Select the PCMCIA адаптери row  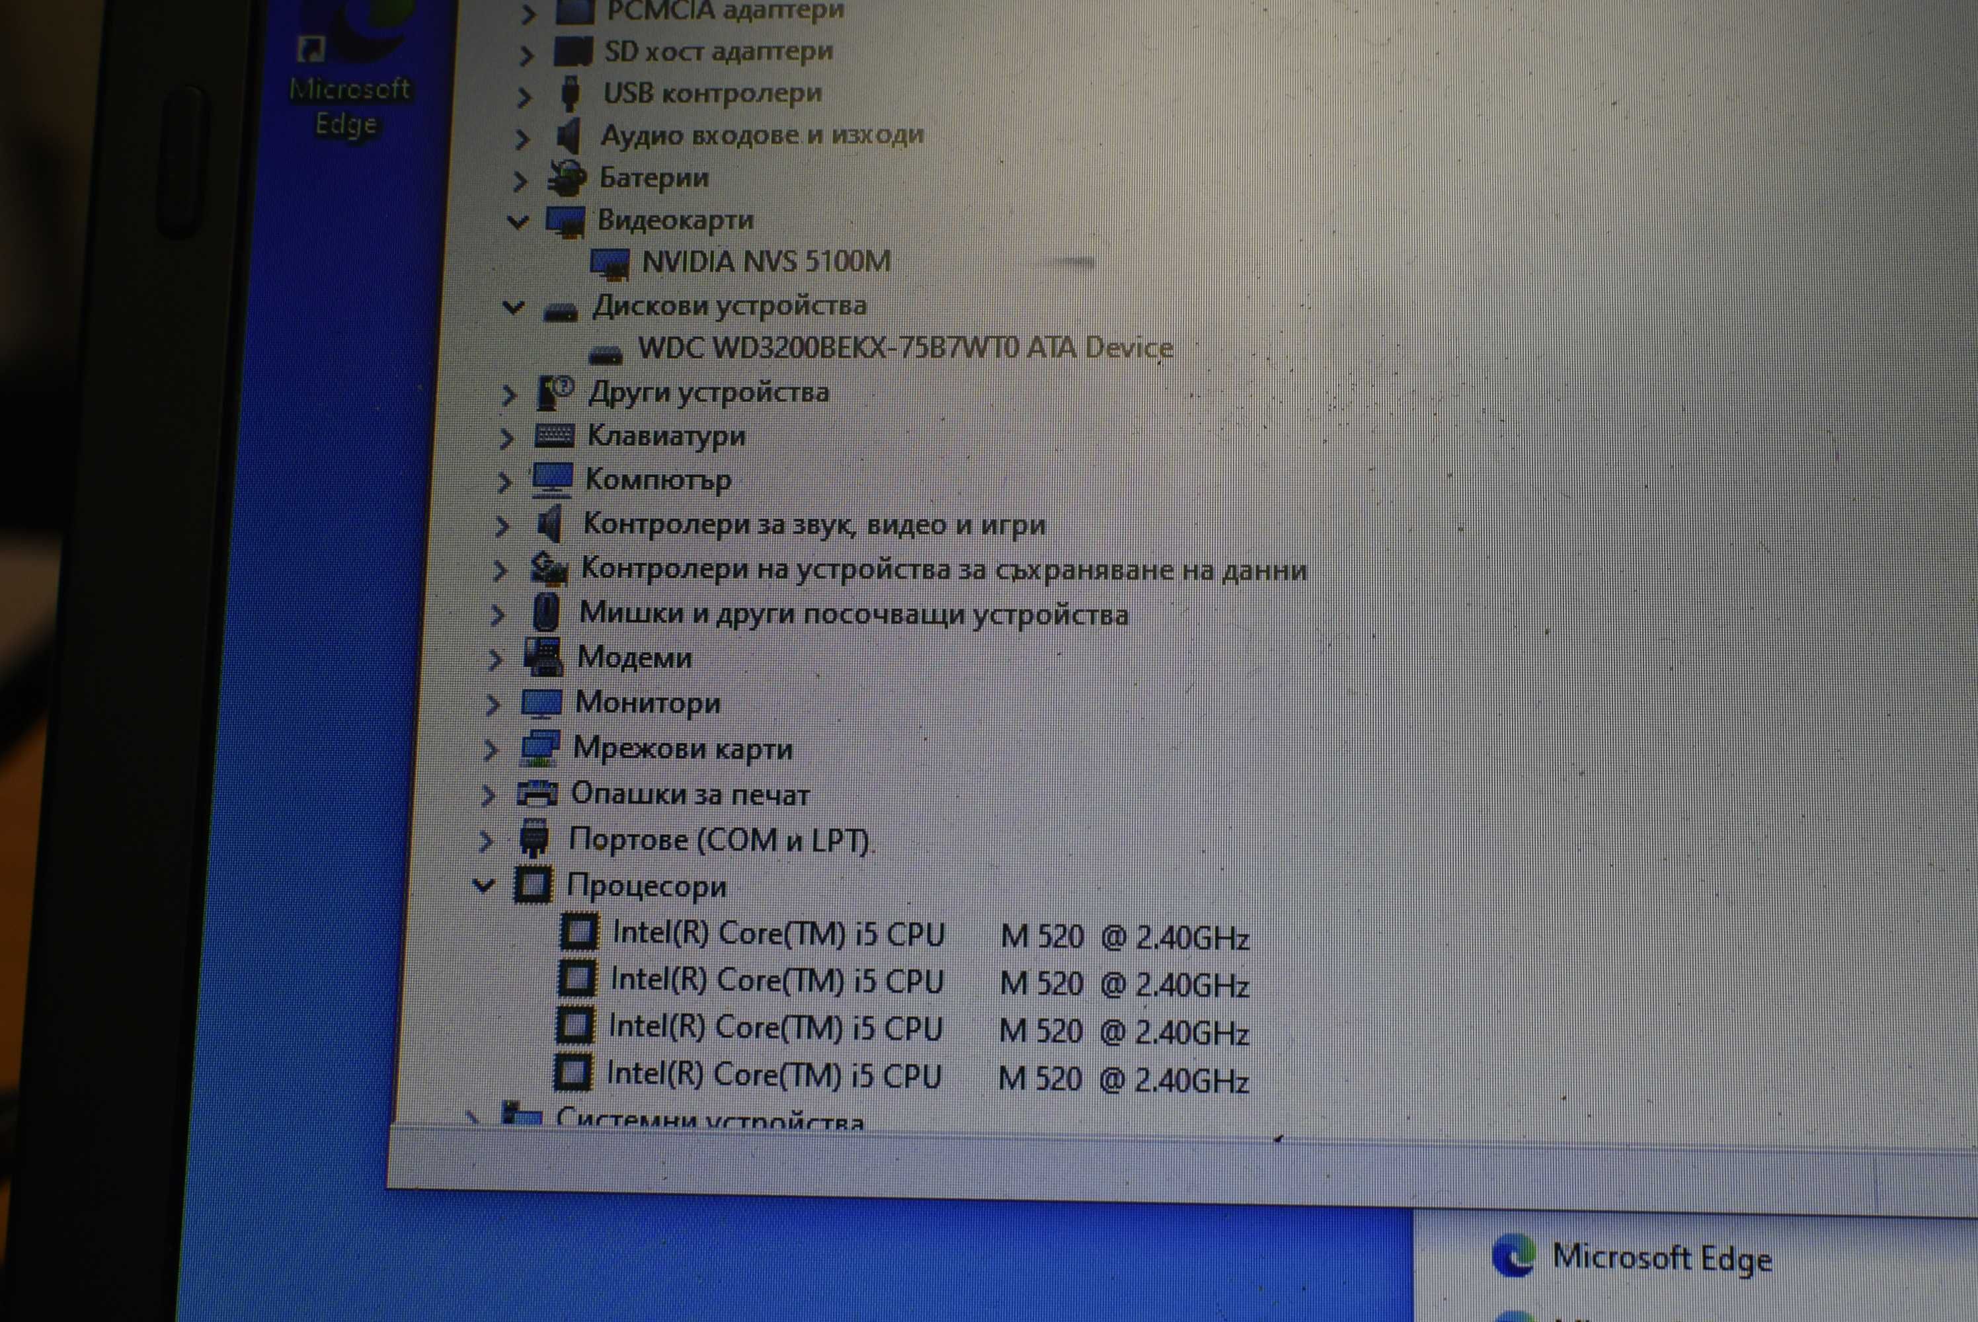coord(725,11)
